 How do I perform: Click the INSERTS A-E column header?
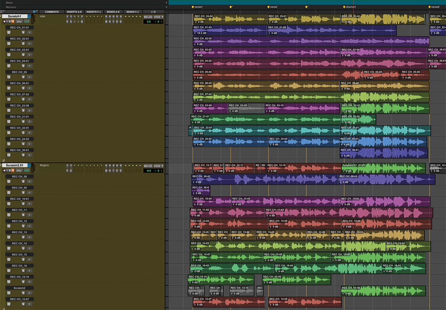74,12
